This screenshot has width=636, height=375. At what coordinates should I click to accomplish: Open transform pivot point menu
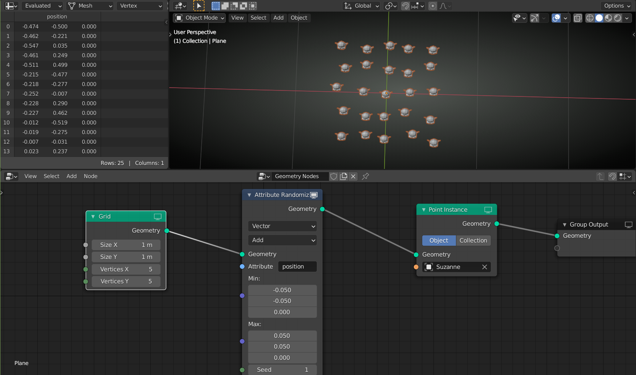tap(391, 6)
